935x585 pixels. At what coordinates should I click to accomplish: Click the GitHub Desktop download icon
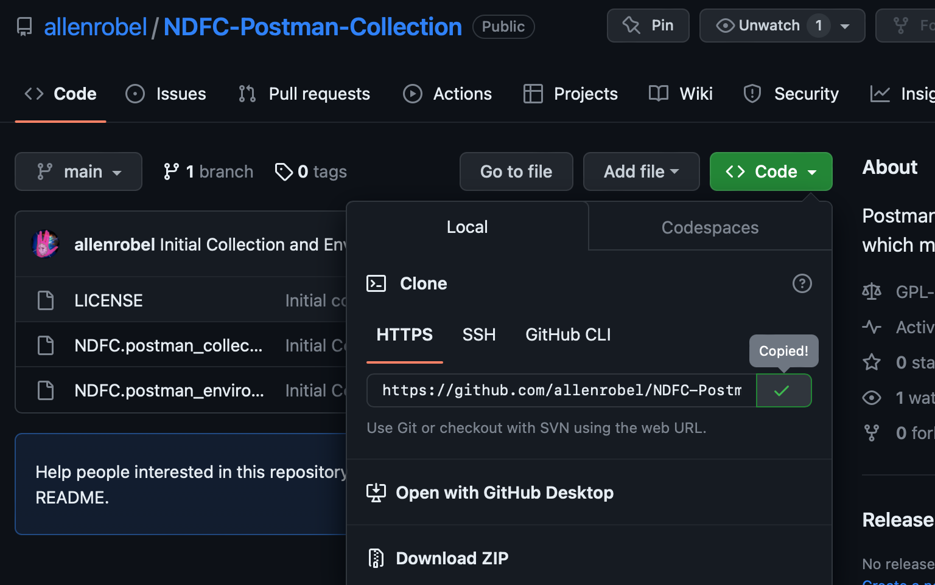pos(376,493)
